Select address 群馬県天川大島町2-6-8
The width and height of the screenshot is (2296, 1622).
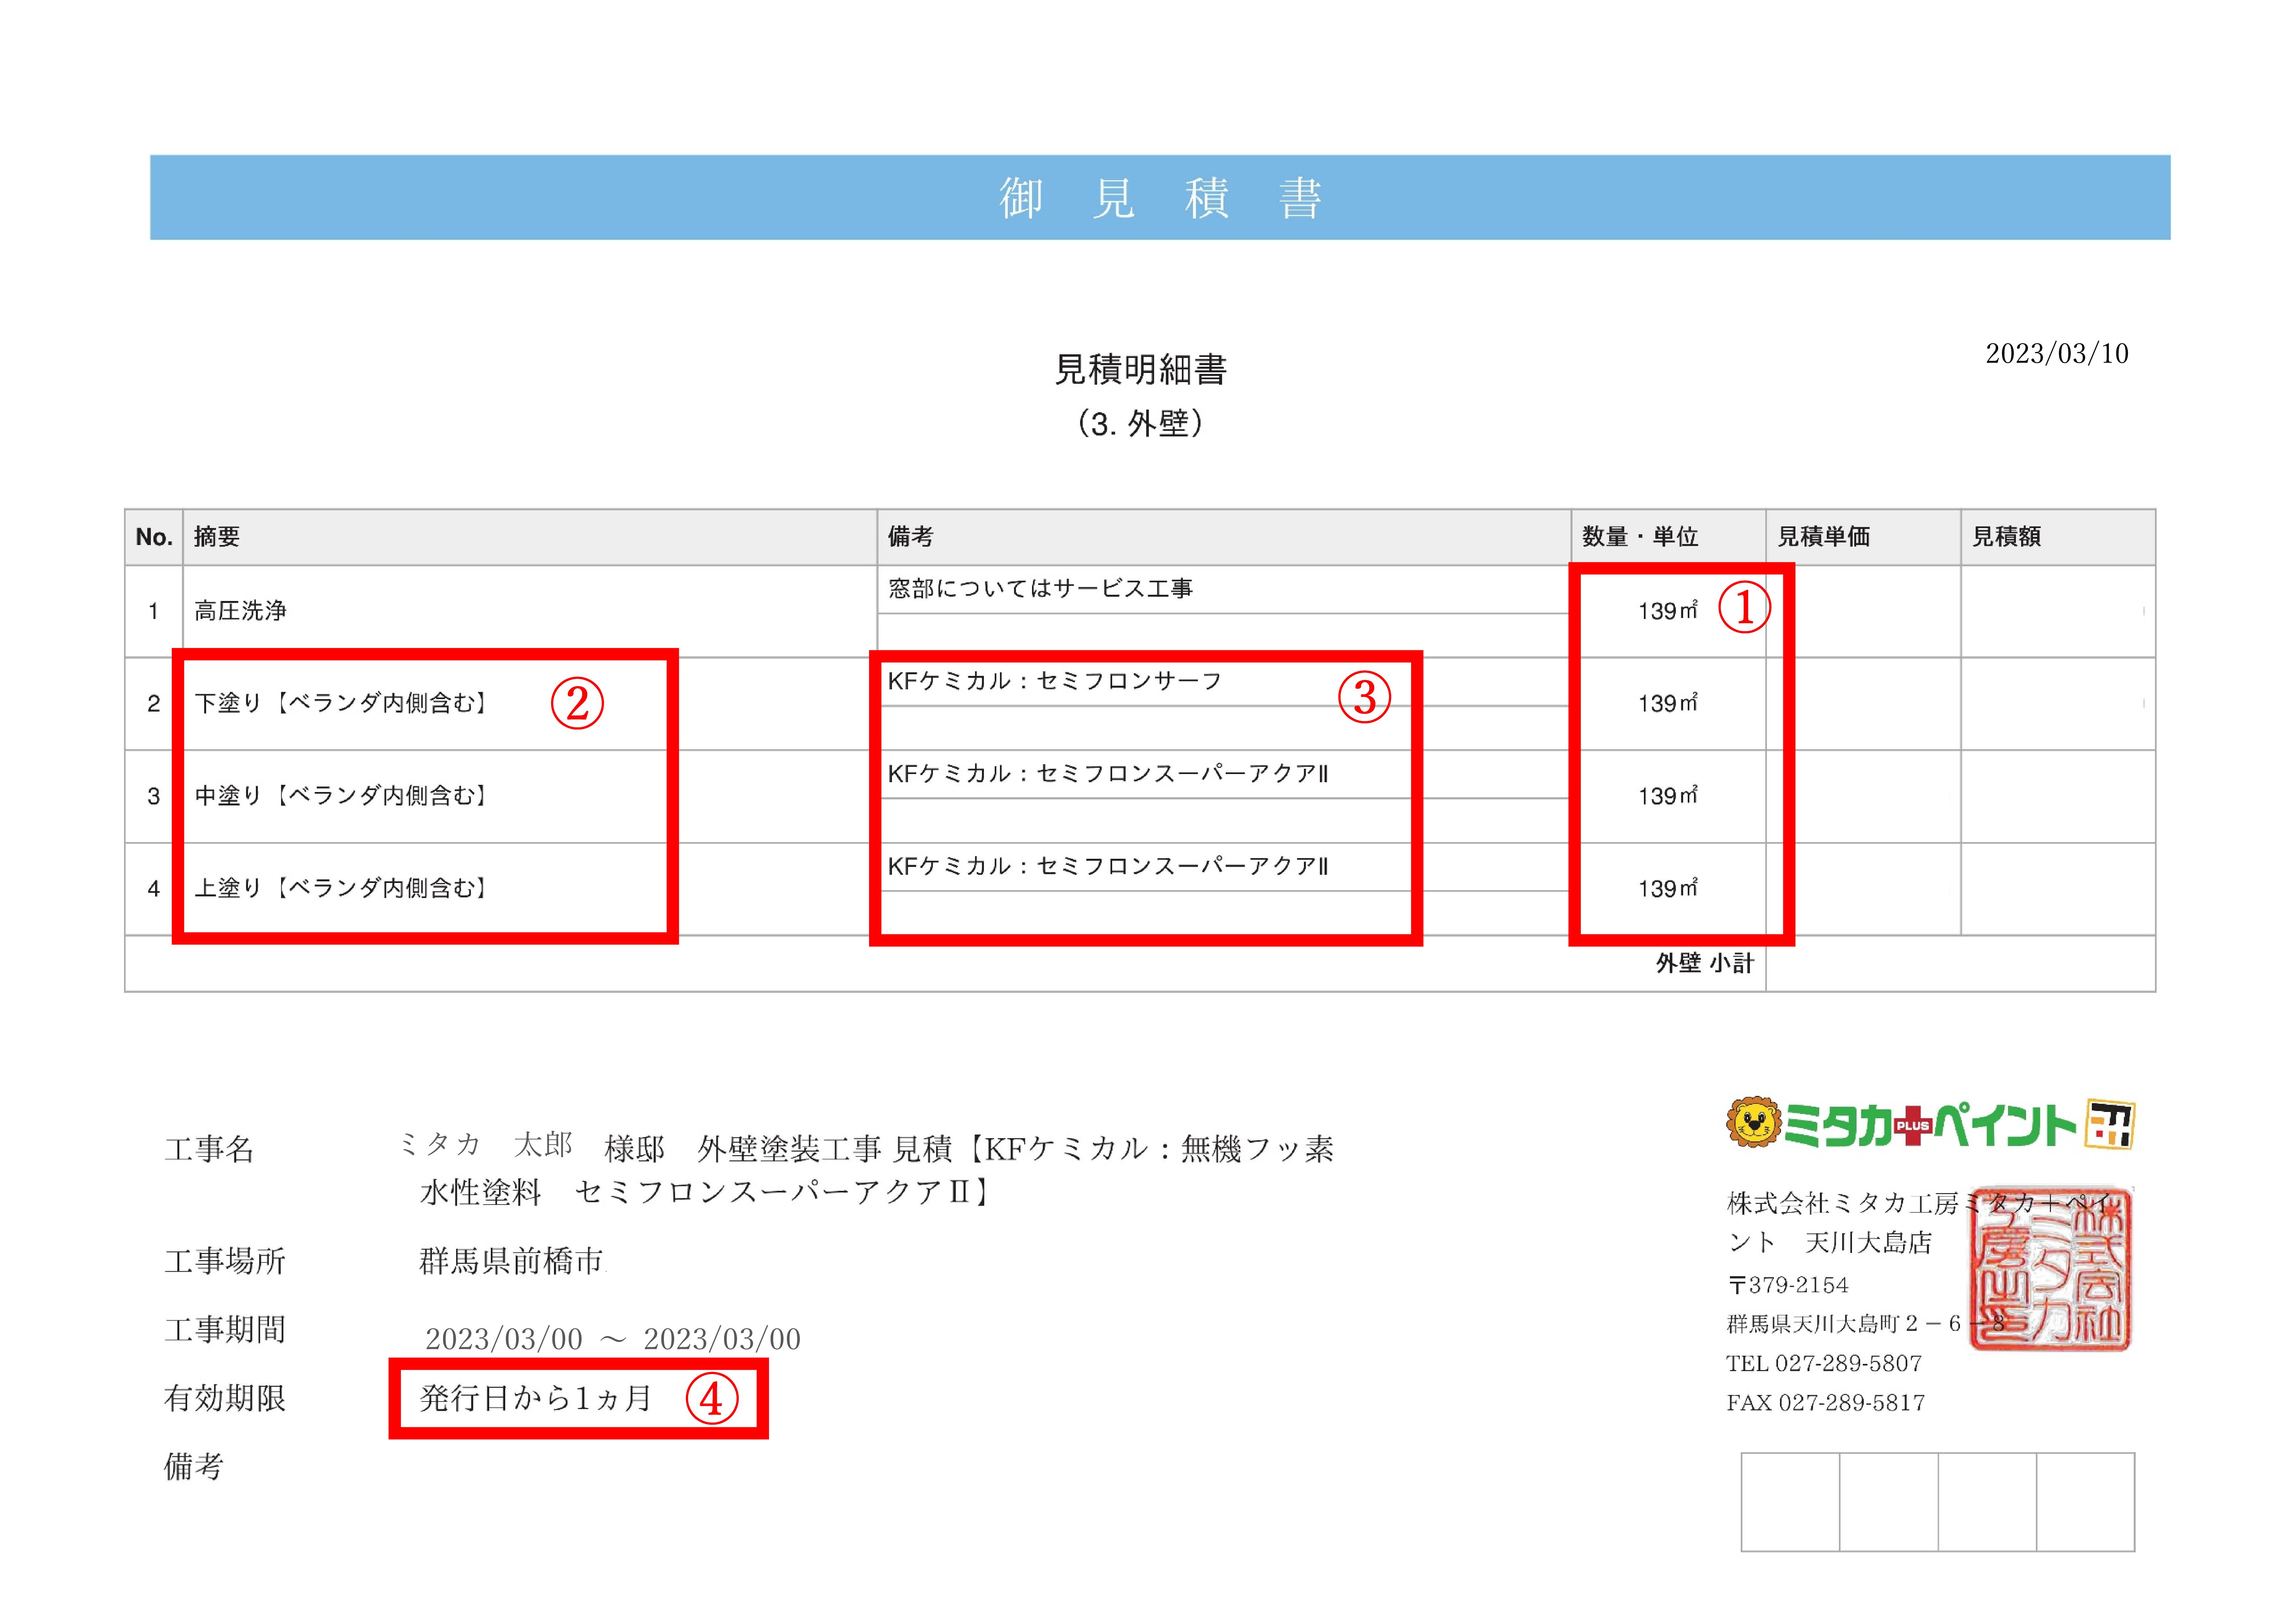click(1867, 1324)
